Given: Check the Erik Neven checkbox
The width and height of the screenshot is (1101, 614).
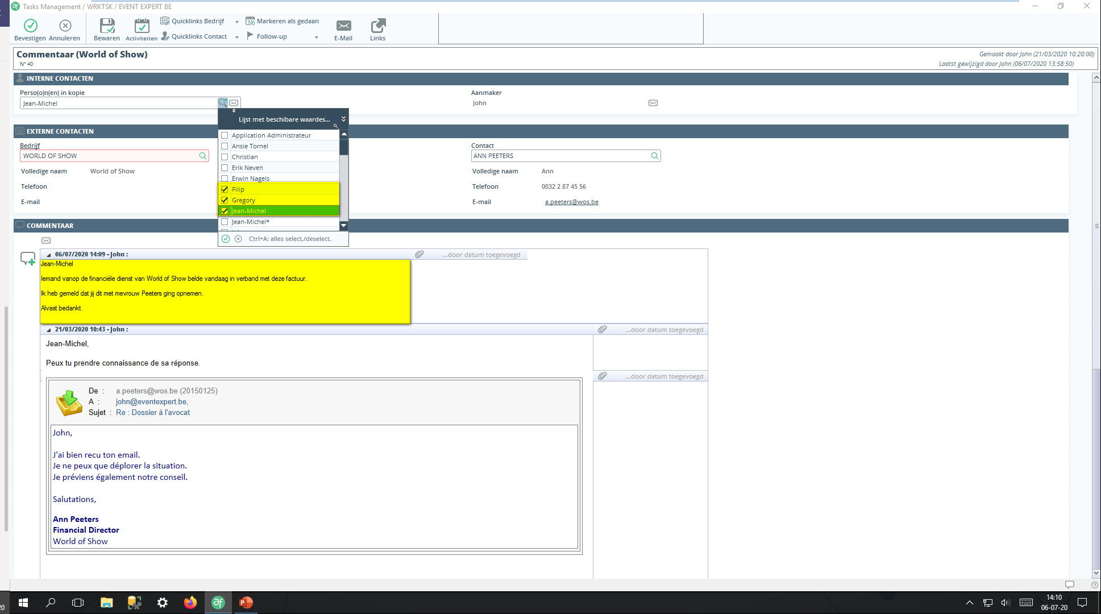Looking at the screenshot, I should [225, 168].
